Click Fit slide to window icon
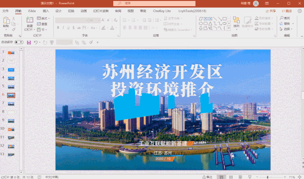The image size is (304, 179). click(300, 177)
